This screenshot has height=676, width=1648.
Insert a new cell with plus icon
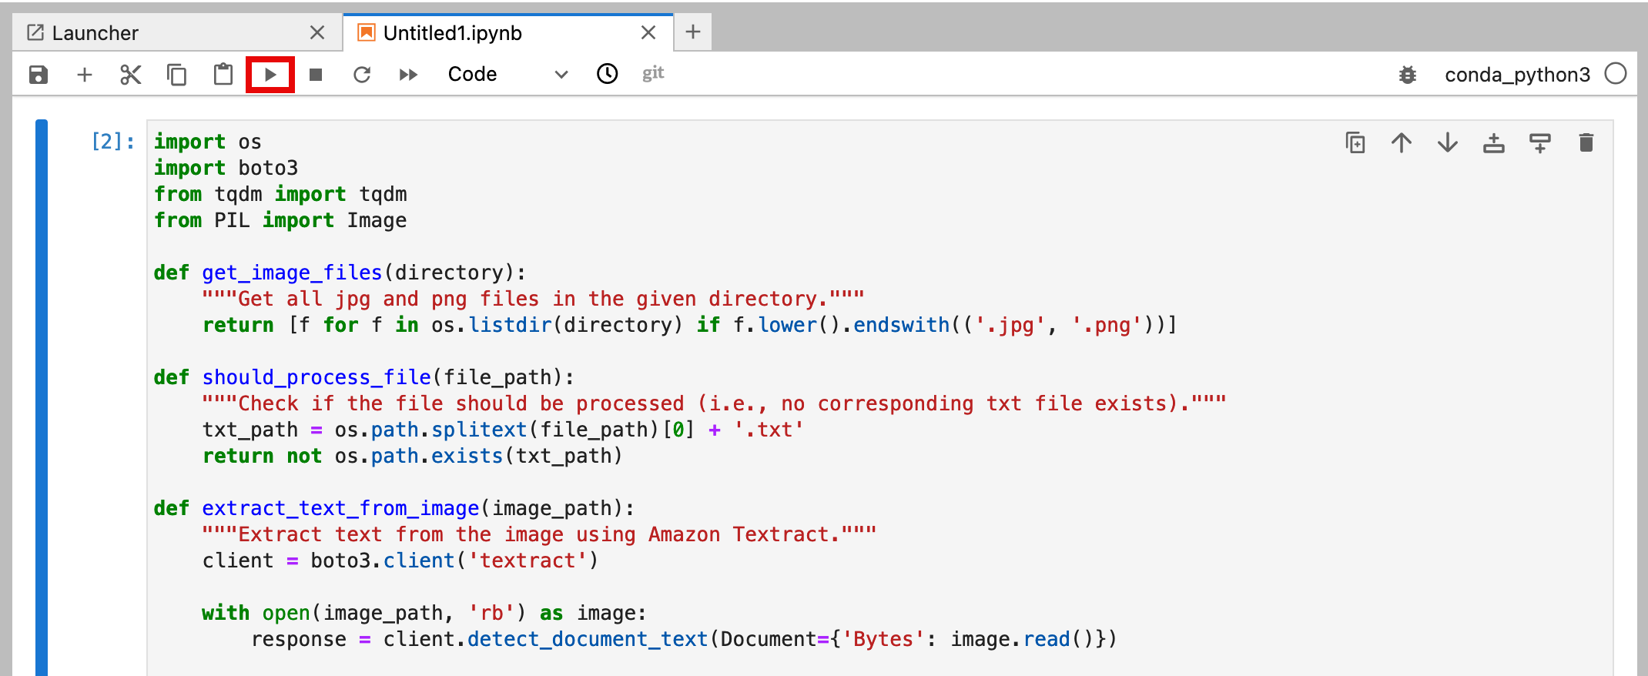[x=85, y=75]
